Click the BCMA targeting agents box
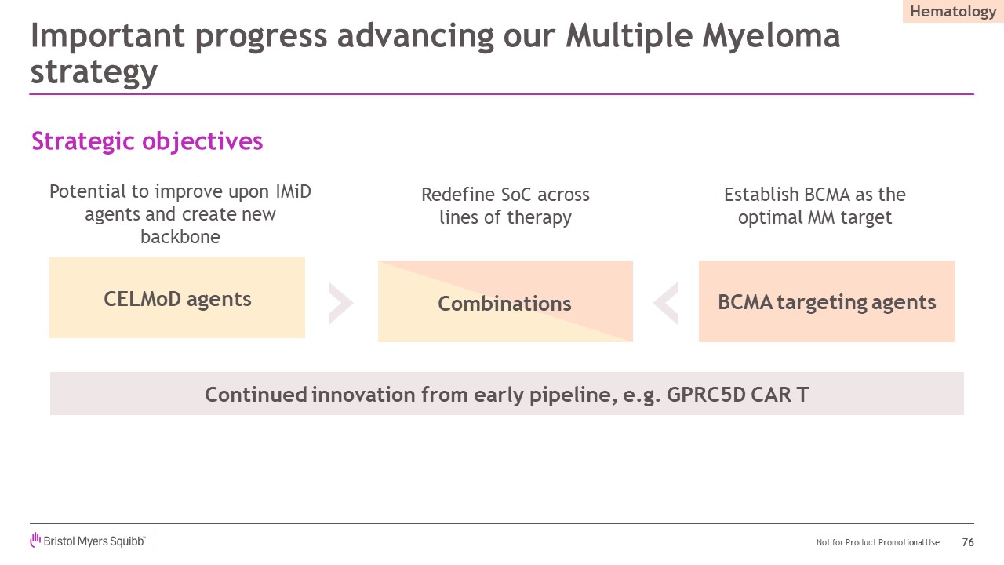Screen dimensions: 1004x565 (x=827, y=302)
